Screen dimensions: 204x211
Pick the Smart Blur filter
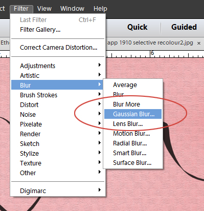pyautogui.click(x=133, y=153)
